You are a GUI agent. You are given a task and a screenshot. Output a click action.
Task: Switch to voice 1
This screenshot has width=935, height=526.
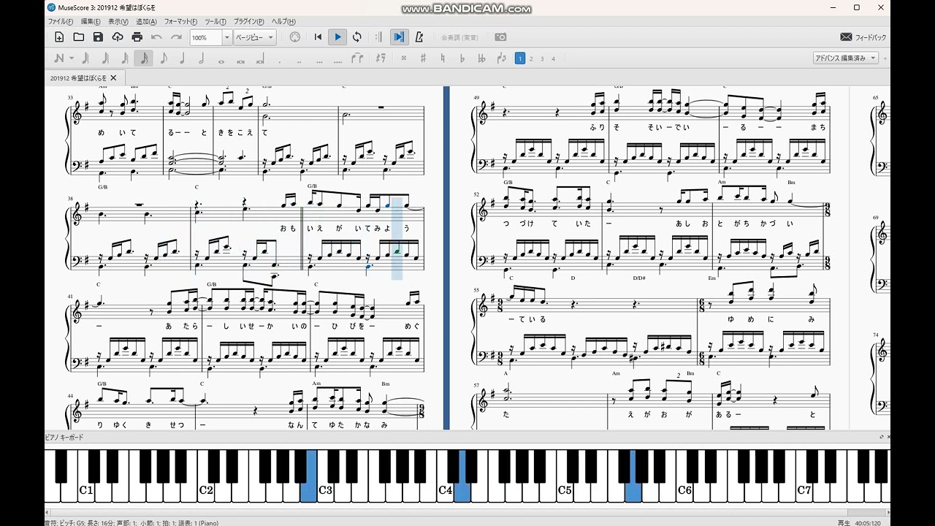coord(520,58)
